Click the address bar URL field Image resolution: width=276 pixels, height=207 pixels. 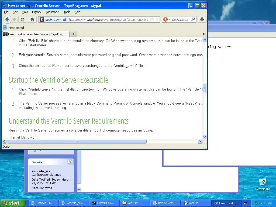pos(109,19)
